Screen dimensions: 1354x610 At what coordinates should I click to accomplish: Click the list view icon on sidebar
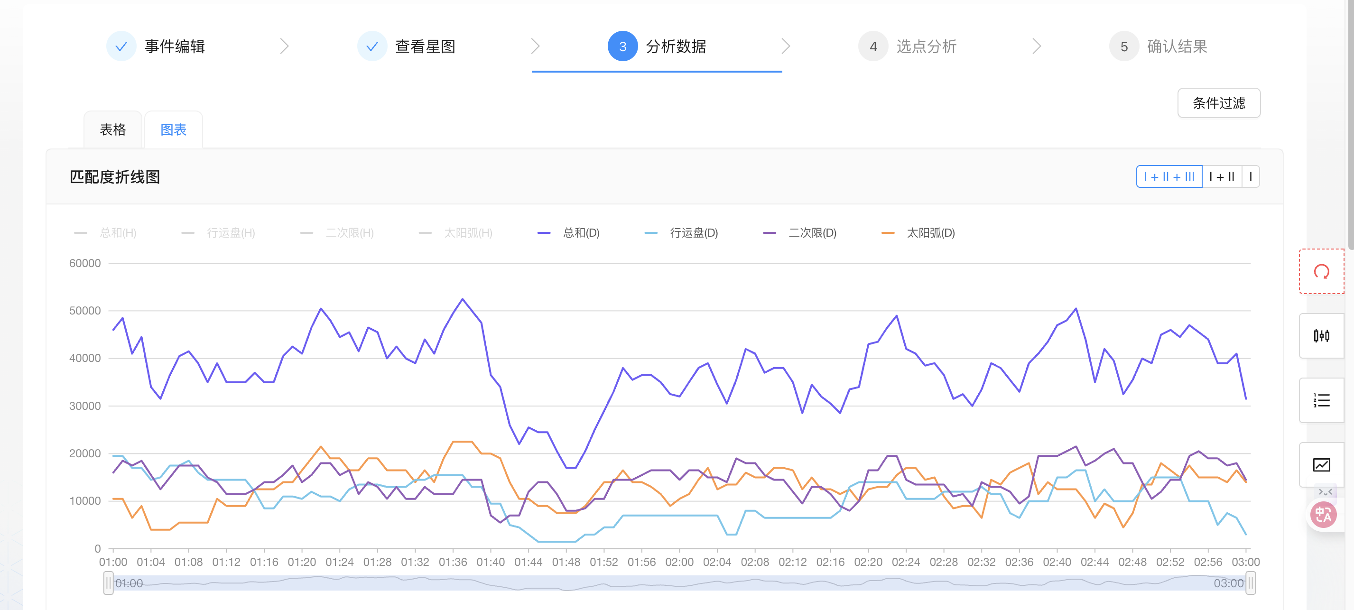pos(1321,400)
